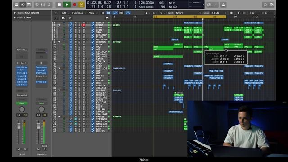Toggle the Catch Playhead icon
The image size is (288, 162).
point(128,13)
